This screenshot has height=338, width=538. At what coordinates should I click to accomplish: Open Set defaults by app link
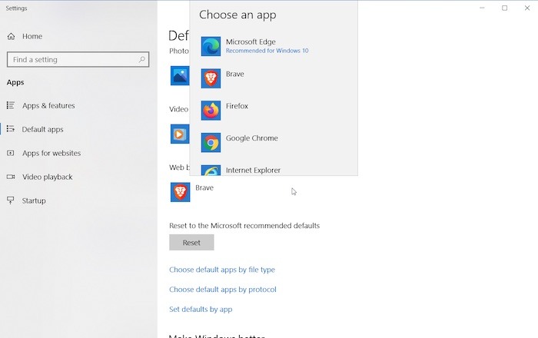pos(201,310)
